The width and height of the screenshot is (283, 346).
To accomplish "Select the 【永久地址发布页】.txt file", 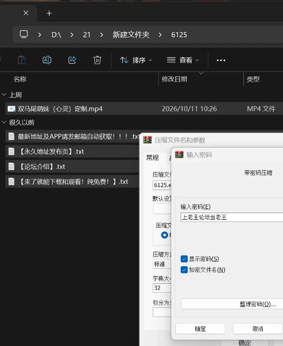I will click(x=73, y=151).
